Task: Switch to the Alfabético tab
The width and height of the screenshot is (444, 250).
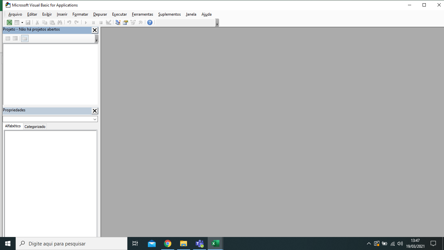Action: click(x=13, y=126)
